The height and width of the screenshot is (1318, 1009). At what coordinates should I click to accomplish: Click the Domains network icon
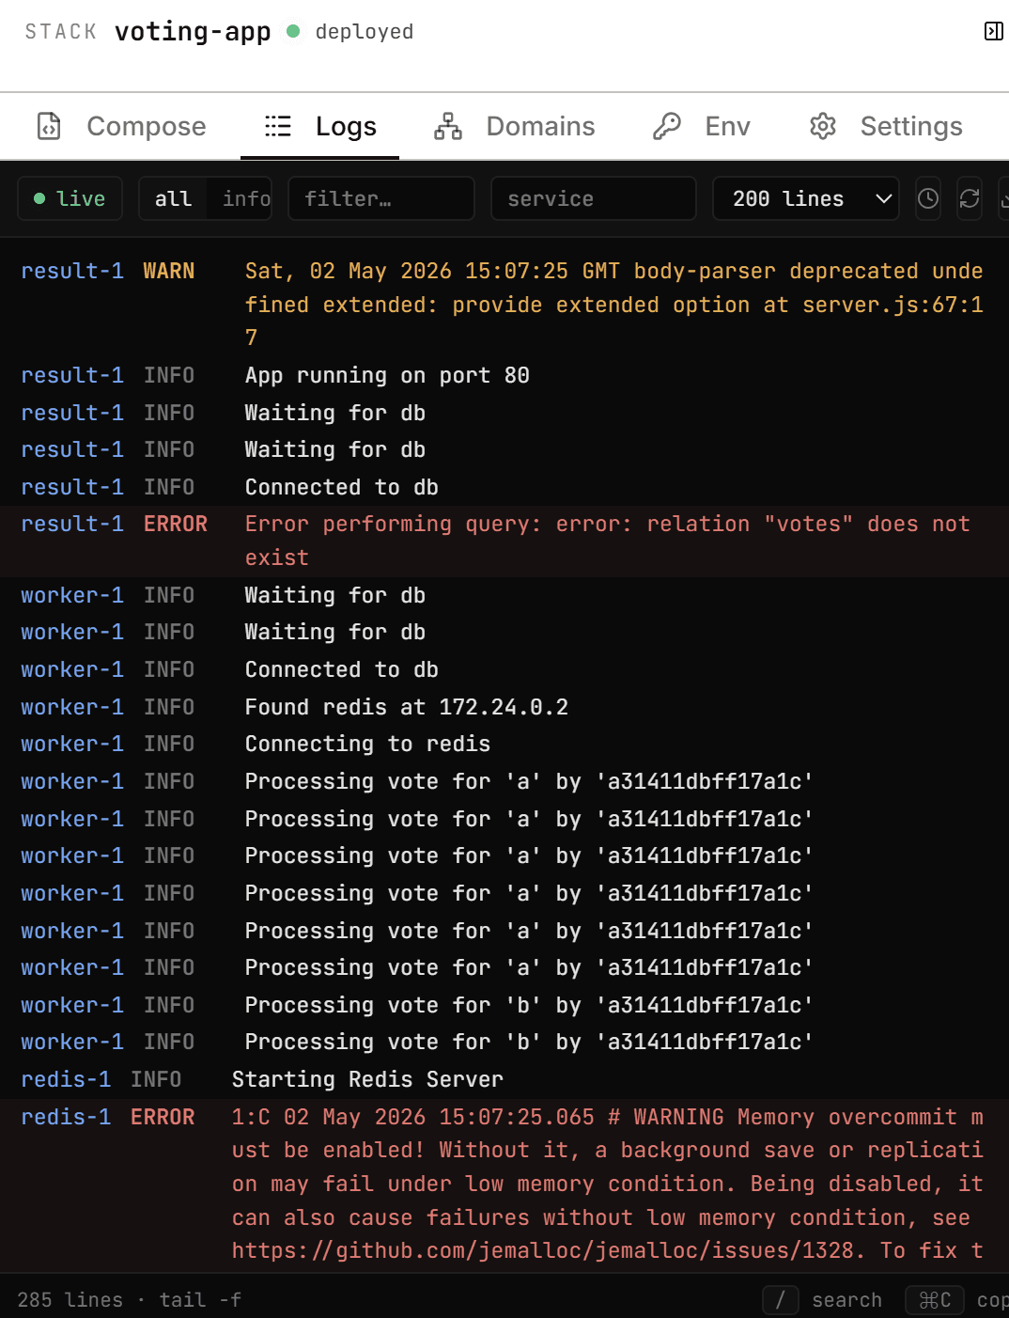(448, 126)
